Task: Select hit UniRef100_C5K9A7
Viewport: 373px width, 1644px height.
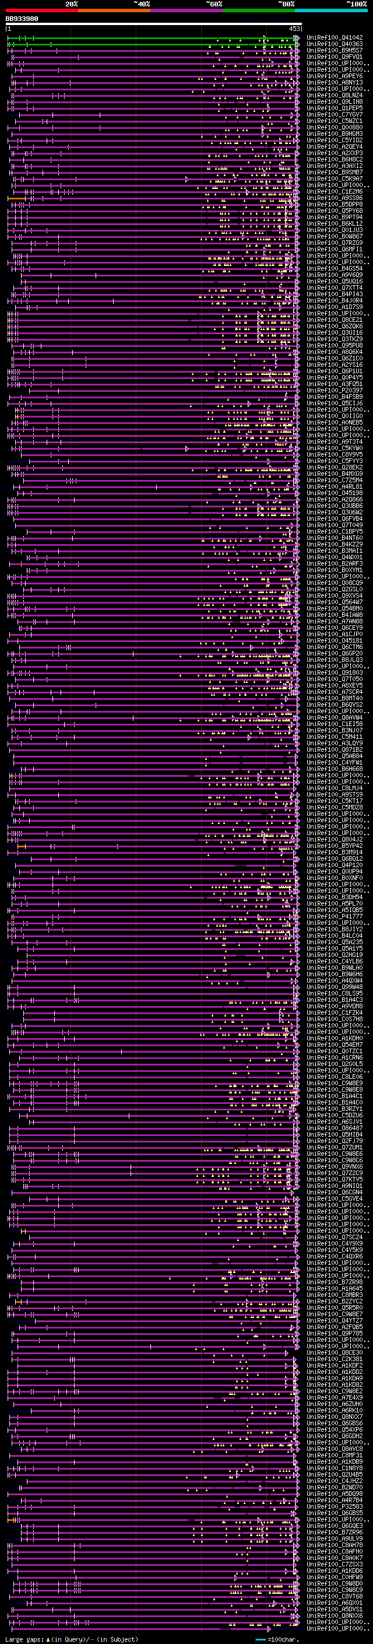Action: click(335, 178)
